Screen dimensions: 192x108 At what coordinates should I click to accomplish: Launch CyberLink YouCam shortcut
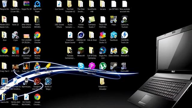[x=124, y=19]
